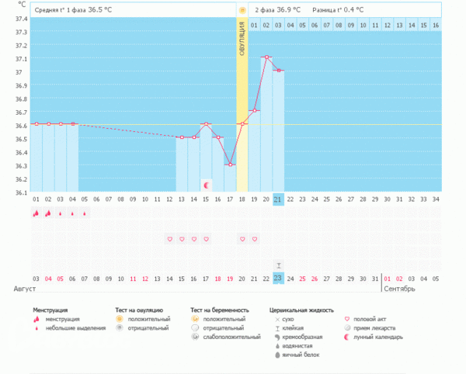Screen dimensions: 466x374
Task: Click the Сентябрь month label
Action: tap(399, 289)
